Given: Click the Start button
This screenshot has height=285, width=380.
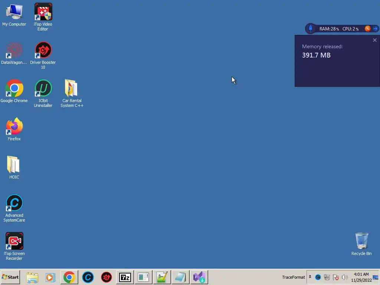Looking at the screenshot, I should [x=10, y=277].
